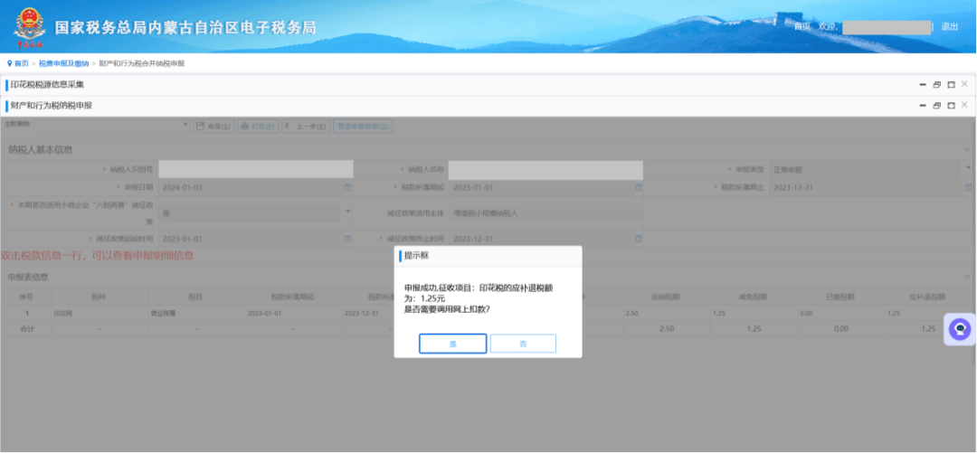Open 预览申报明细(Q) preview button
The height and width of the screenshot is (453, 977).
coord(363,126)
